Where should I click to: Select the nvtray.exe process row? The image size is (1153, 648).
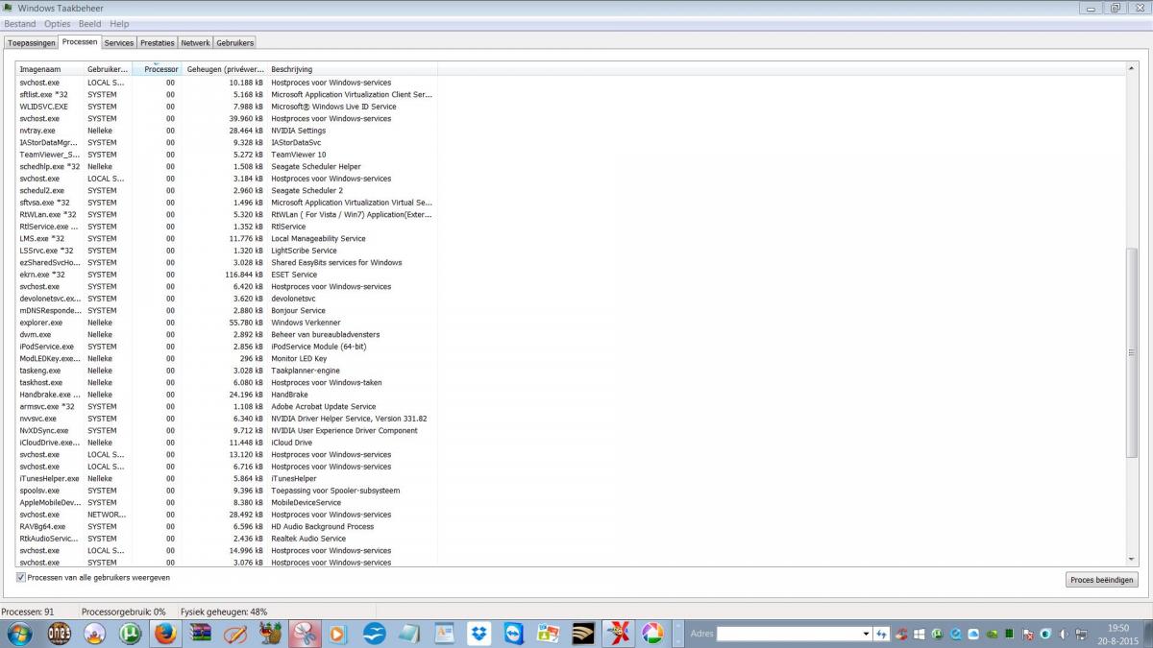[x=227, y=131]
